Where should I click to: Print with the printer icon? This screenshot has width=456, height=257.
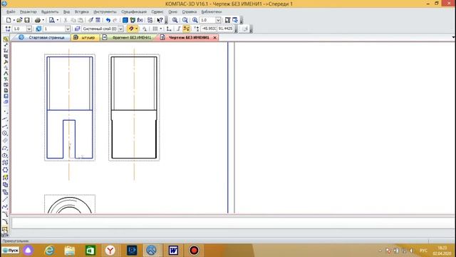tap(37, 20)
